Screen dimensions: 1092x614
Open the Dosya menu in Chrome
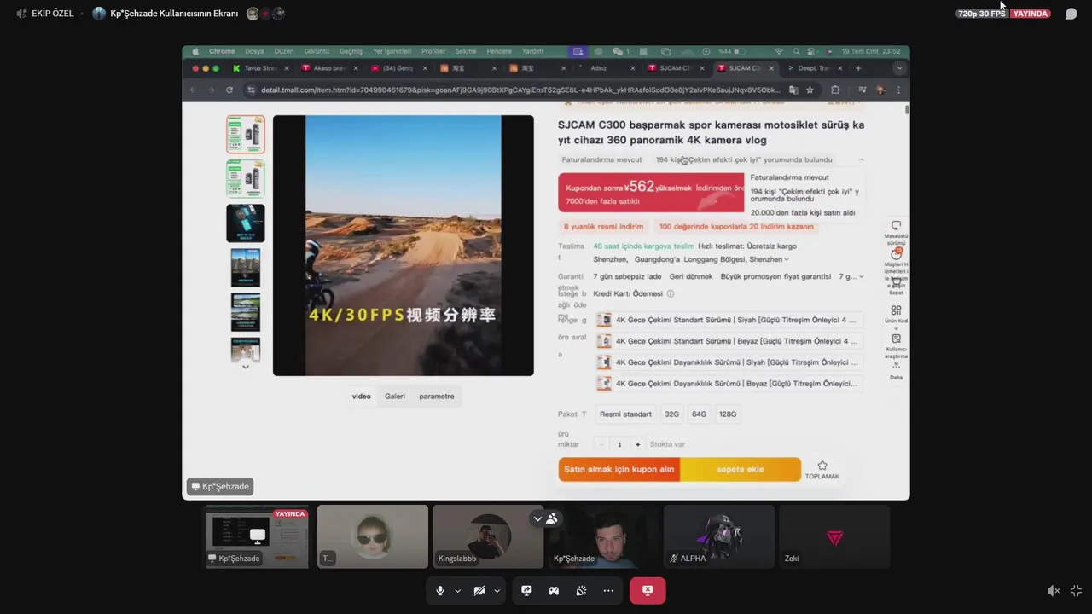click(x=254, y=51)
